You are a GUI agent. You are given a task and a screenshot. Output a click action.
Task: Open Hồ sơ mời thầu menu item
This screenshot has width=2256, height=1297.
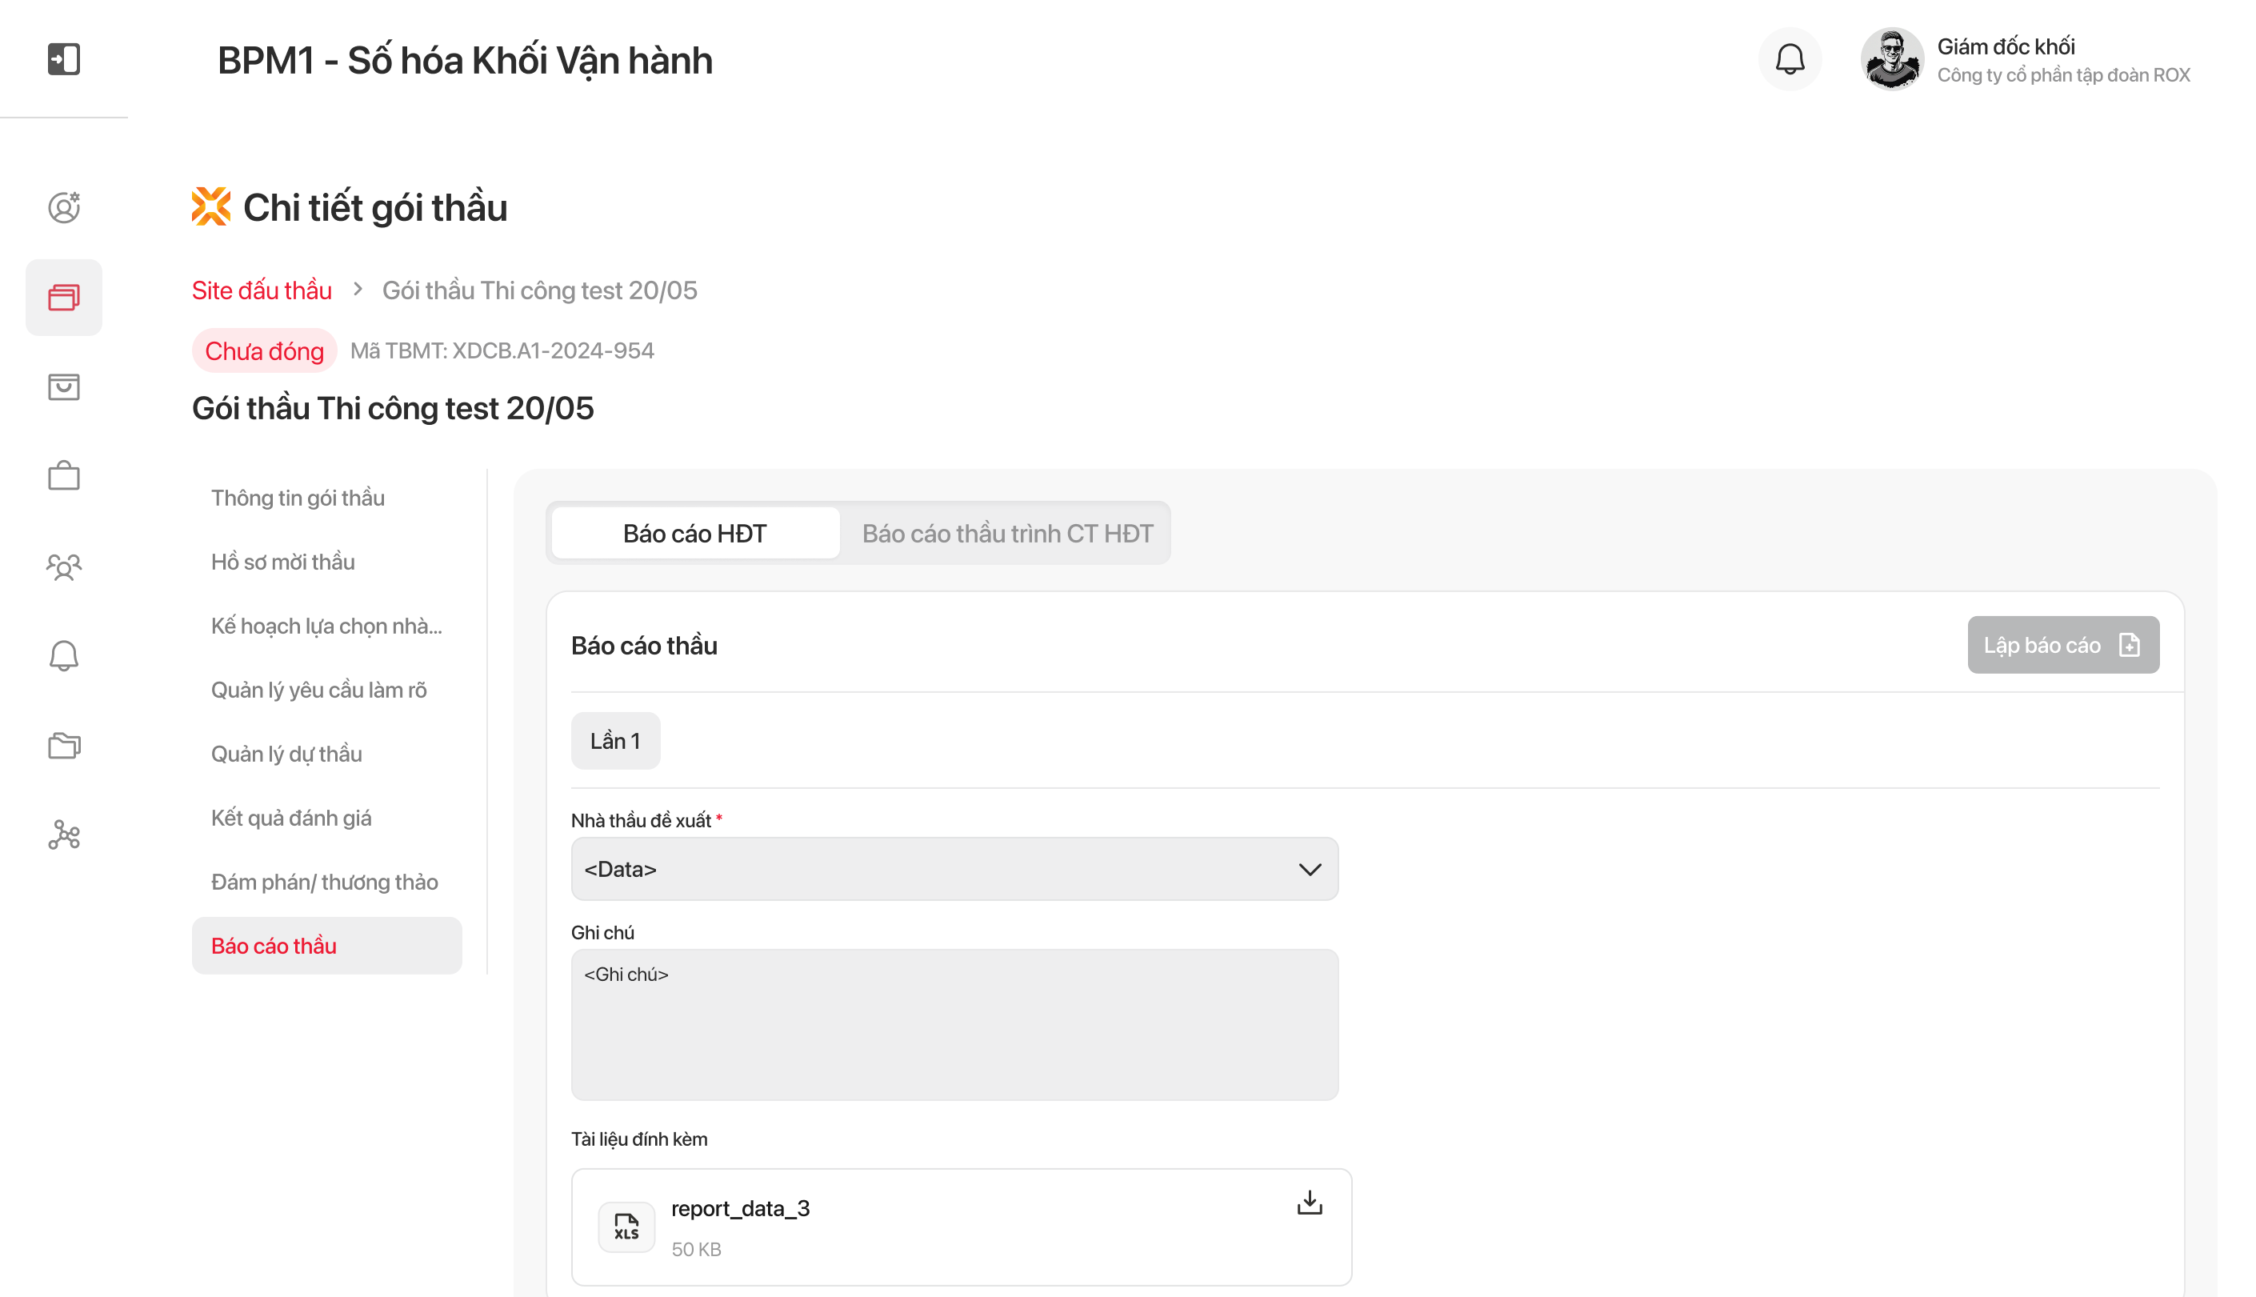pos(282,562)
